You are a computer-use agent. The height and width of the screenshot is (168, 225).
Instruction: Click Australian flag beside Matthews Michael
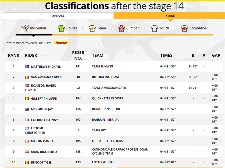tap(27, 67)
